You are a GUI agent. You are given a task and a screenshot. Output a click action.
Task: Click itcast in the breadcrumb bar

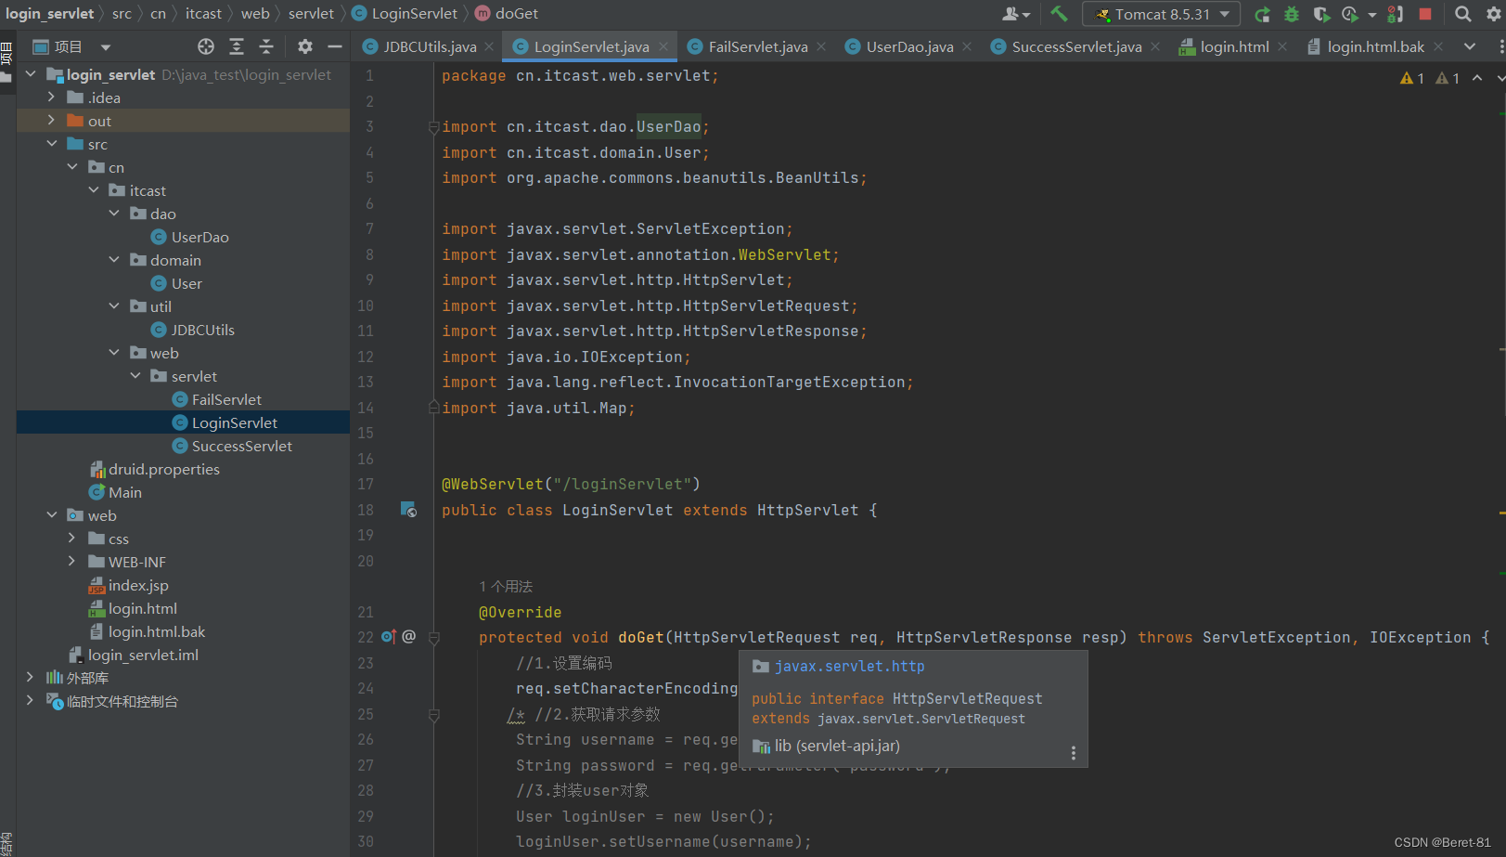pos(203,14)
